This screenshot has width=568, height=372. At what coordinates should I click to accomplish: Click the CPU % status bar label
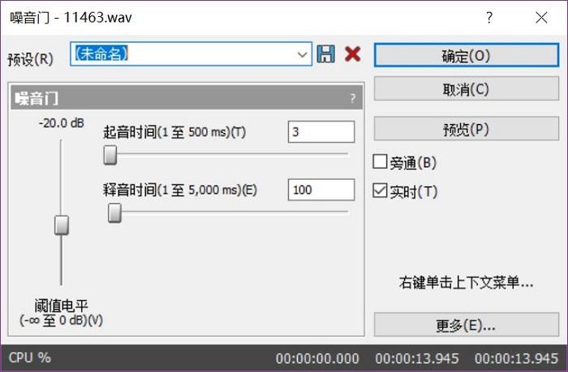click(30, 357)
